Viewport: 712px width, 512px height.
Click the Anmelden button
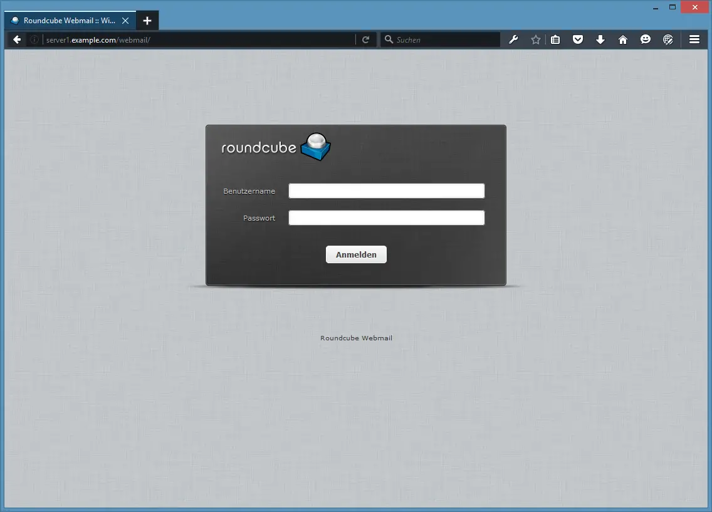coord(356,254)
